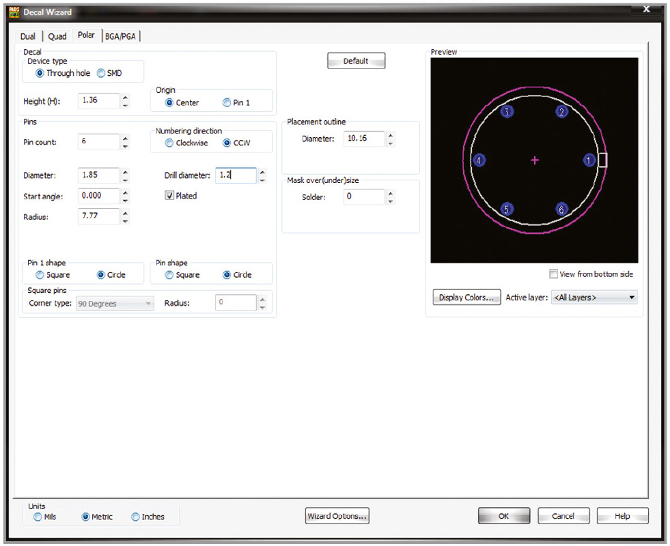Image resolution: width=670 pixels, height=546 pixels.
Task: Uncheck the Plated checkbox
Action: click(169, 195)
